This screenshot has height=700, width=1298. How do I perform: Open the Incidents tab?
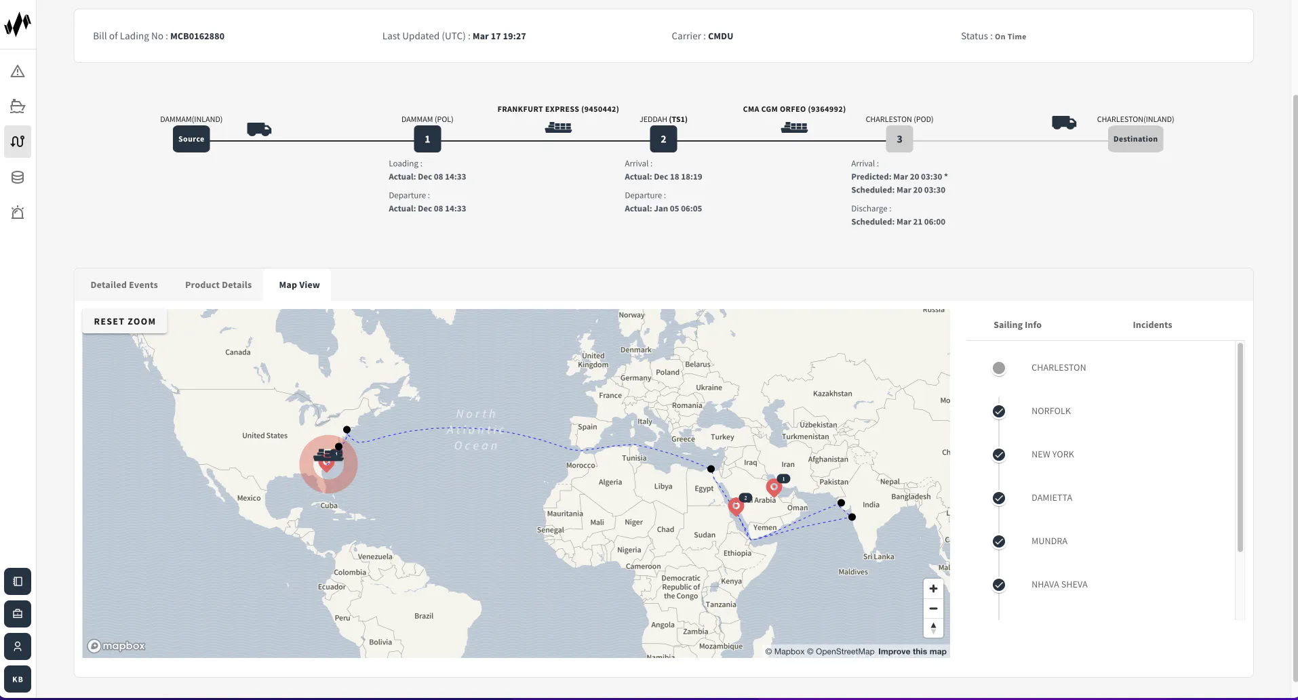pos(1152,325)
